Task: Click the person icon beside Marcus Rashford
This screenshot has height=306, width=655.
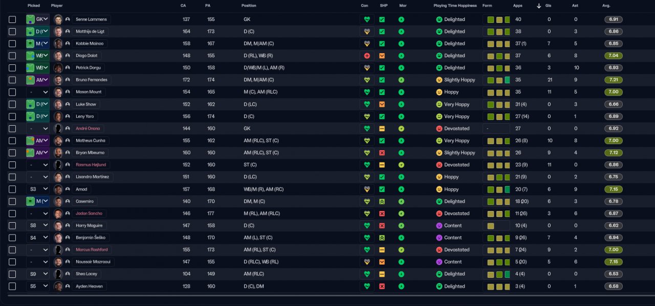Action: (x=68, y=250)
